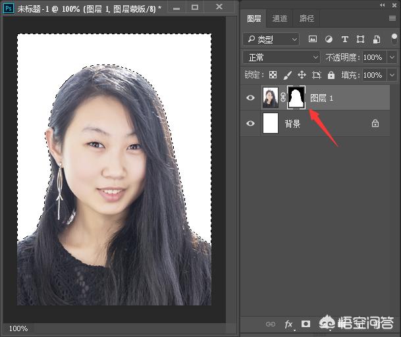The height and width of the screenshot is (337, 401).
Task: Click link layers icon at panel bottom
Action: (x=271, y=324)
